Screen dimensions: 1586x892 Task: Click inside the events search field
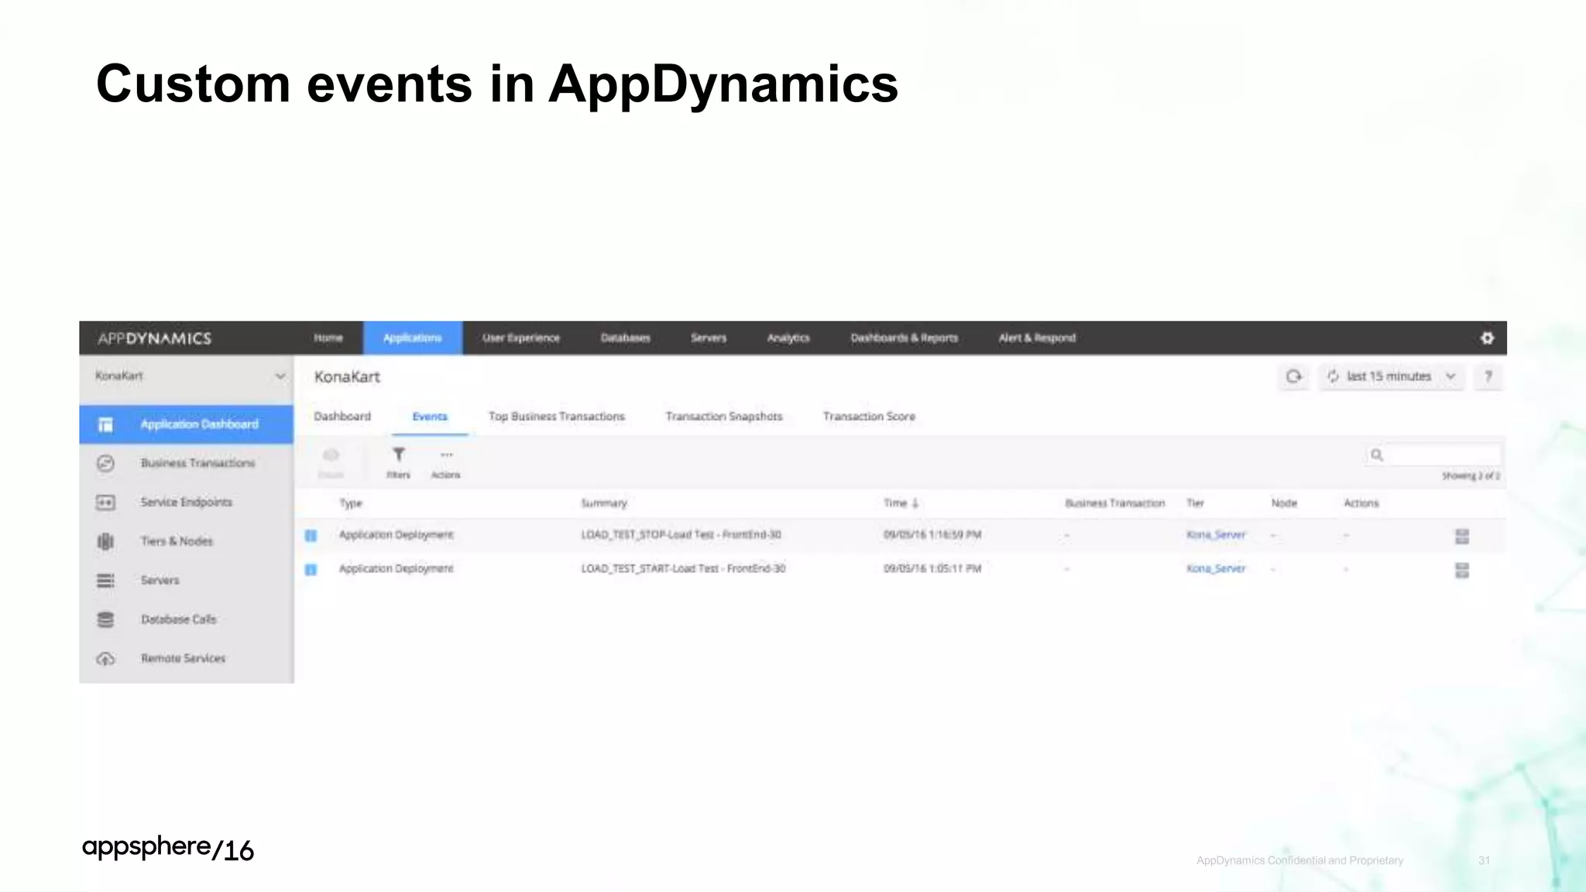[1443, 455]
